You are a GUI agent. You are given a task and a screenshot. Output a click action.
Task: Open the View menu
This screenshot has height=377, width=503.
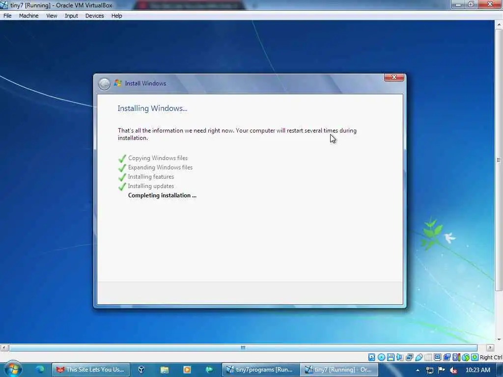pos(51,16)
